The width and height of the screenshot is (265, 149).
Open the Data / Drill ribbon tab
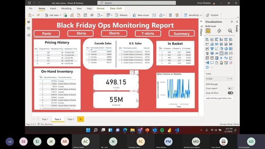pos(116,8)
